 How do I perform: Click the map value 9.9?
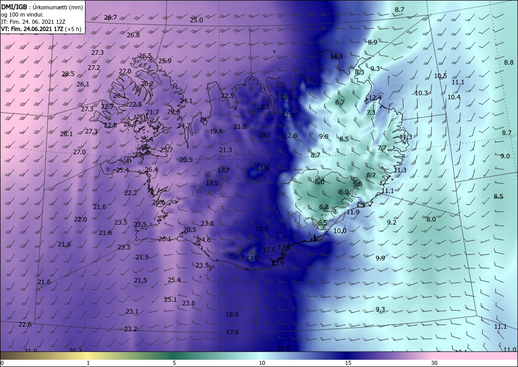pyautogui.click(x=380, y=258)
